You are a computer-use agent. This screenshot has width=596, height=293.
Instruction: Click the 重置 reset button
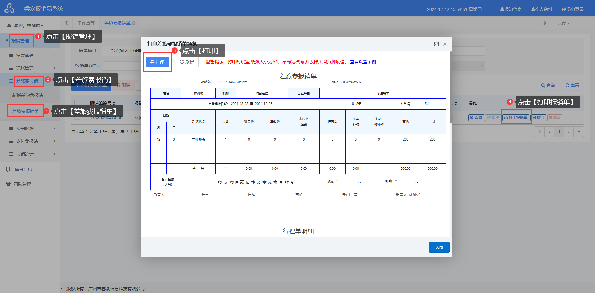[572, 85]
